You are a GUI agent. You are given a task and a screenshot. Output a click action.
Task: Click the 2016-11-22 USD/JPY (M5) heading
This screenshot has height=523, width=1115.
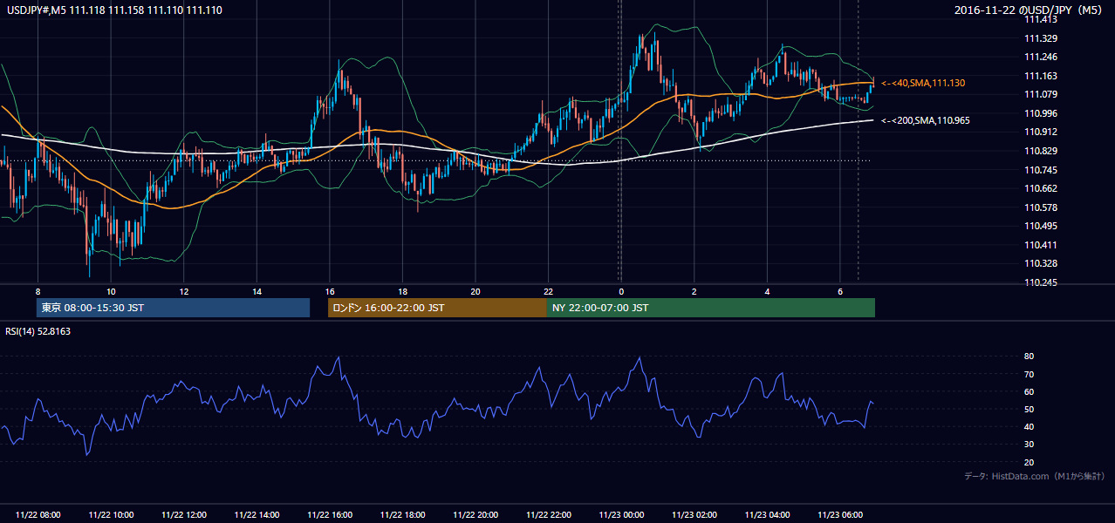coord(1030,10)
